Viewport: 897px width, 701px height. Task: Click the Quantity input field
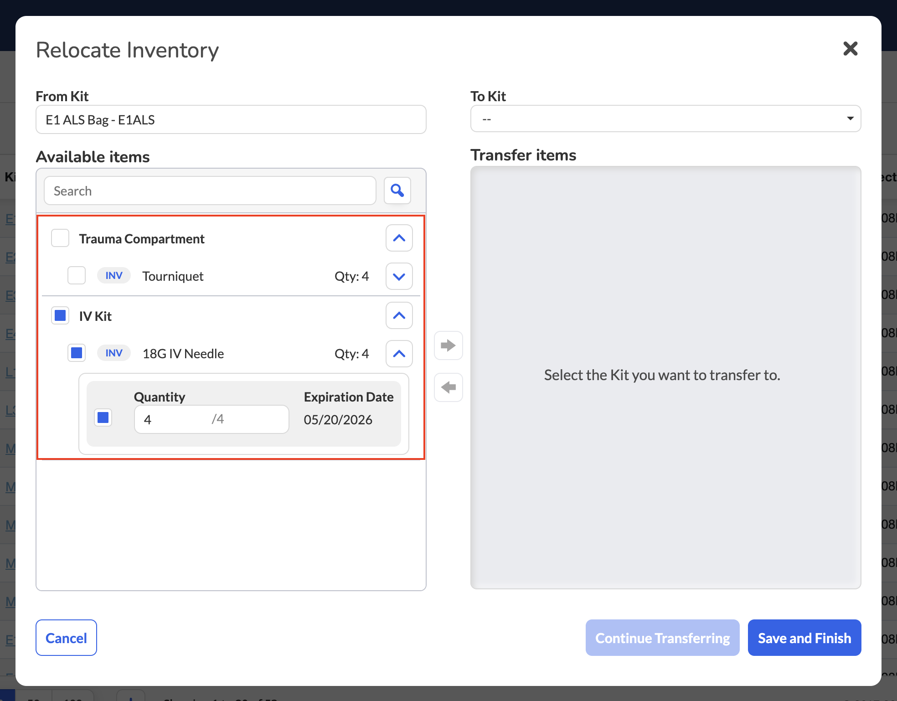click(211, 419)
